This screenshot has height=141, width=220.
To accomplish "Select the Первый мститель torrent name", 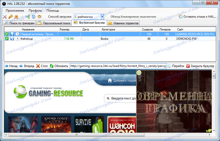I will (38, 34).
